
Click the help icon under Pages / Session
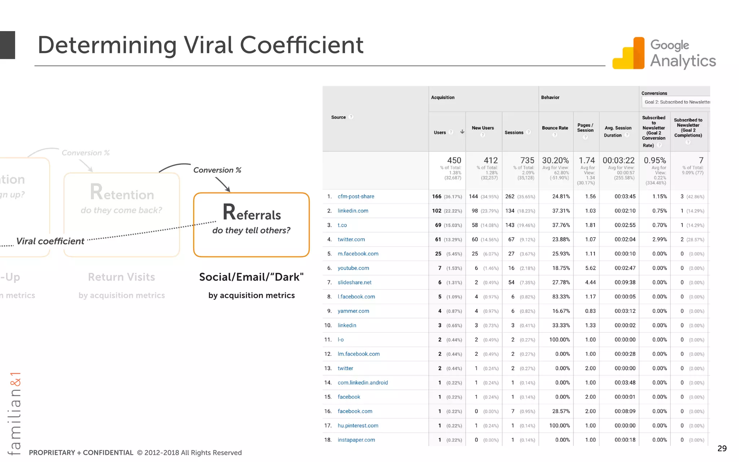pyautogui.click(x=585, y=137)
